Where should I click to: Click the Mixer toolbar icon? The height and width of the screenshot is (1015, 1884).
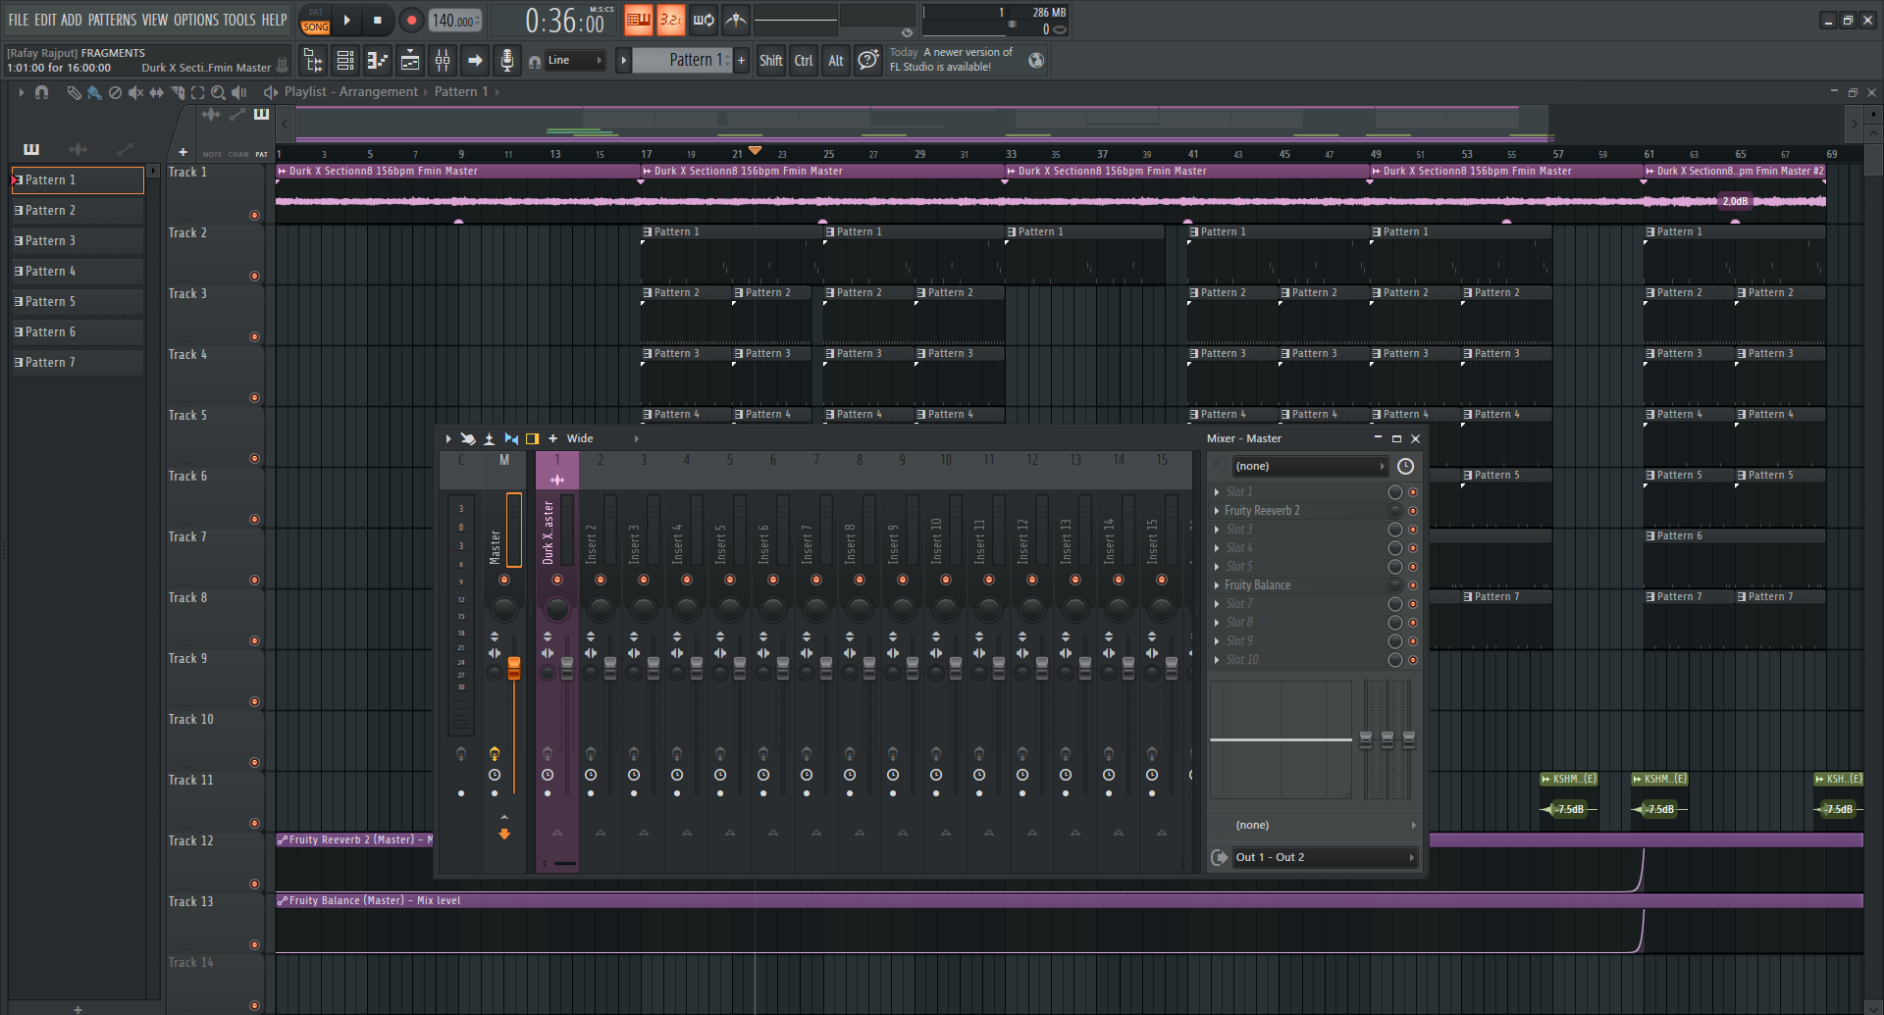(x=443, y=61)
